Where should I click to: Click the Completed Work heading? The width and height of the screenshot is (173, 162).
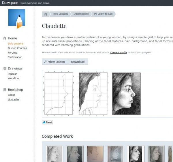tap(57, 136)
